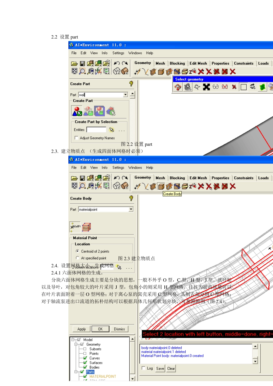Viewport: 273px width, 386px height.
Task: Open Settings menu in upper screenshot
Action: click(x=118, y=53)
